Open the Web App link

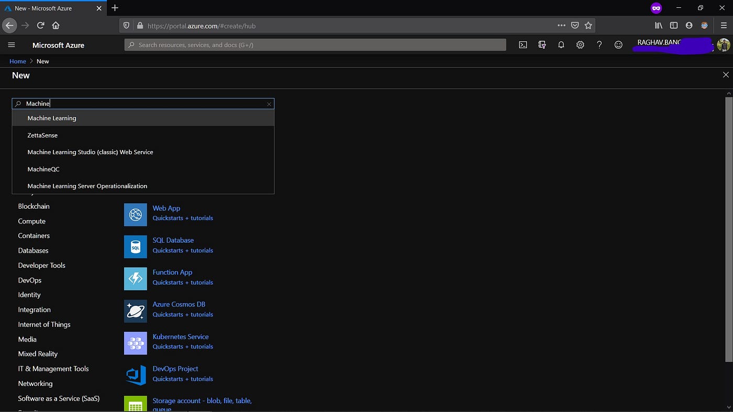(x=166, y=208)
